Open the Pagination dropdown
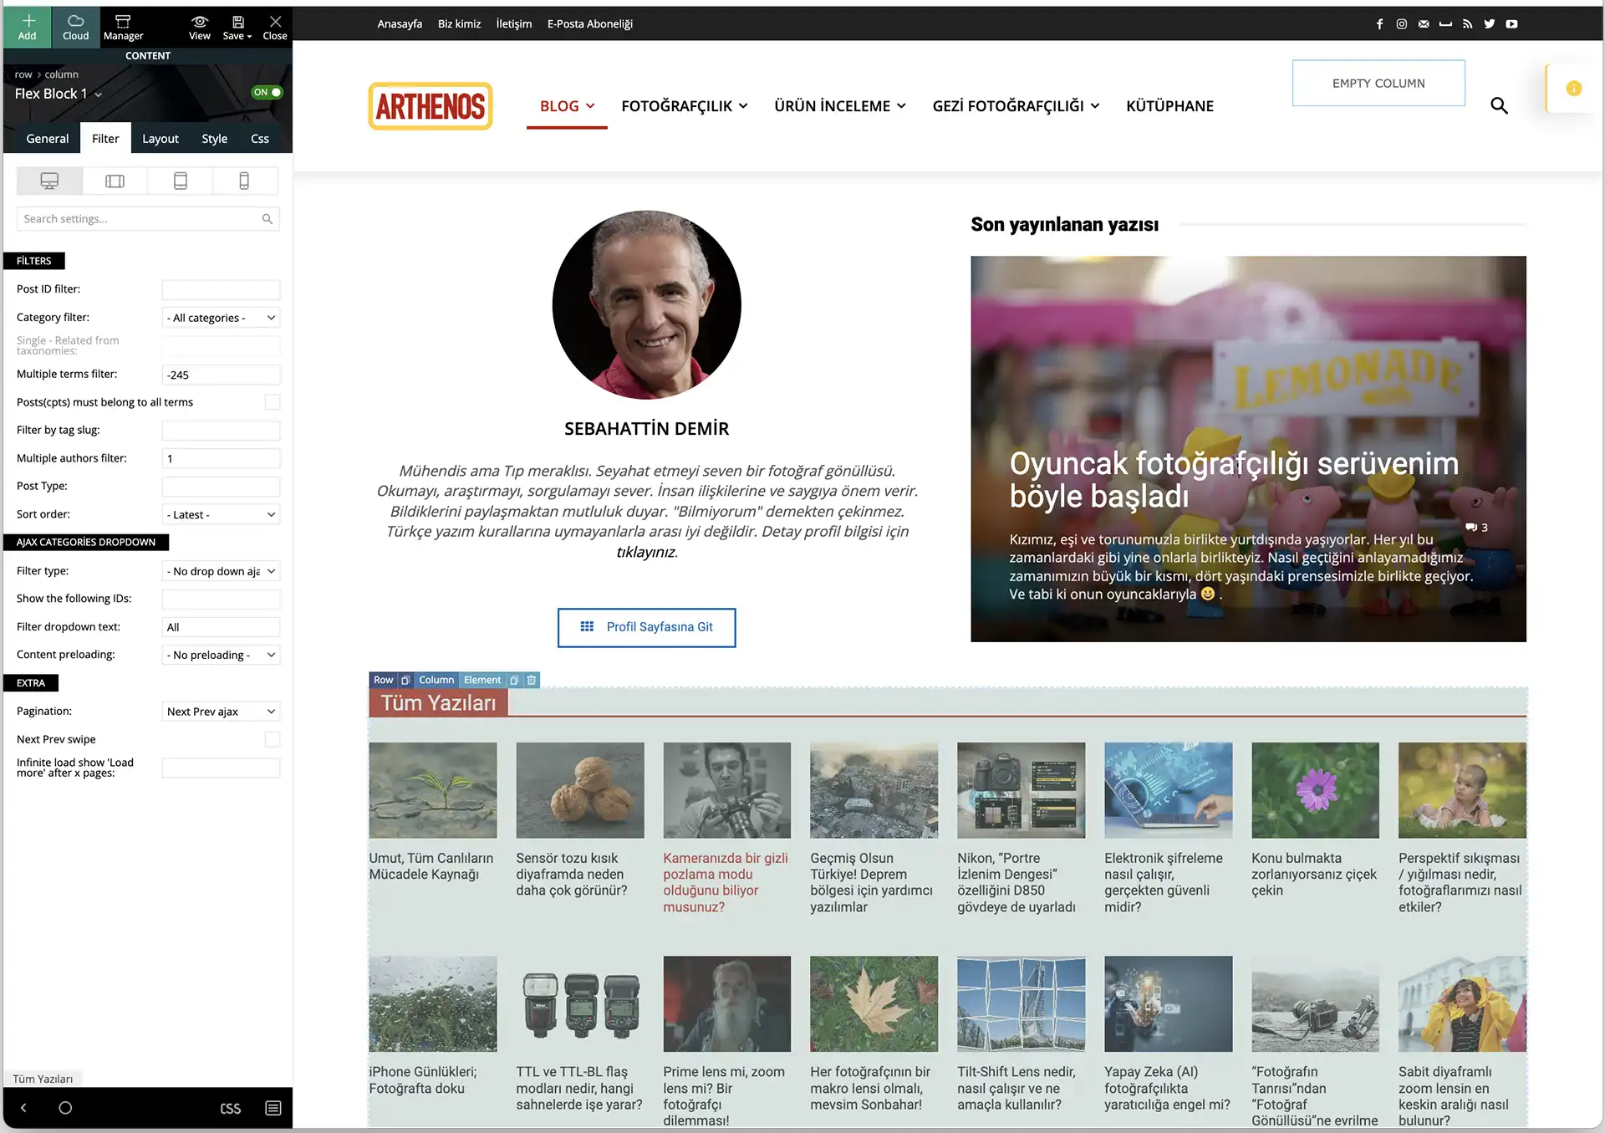Image resolution: width=1605 pixels, height=1133 pixels. point(221,712)
